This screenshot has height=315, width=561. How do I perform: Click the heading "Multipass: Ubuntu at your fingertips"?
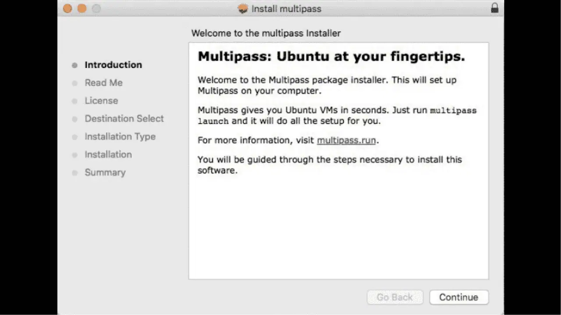331,56
